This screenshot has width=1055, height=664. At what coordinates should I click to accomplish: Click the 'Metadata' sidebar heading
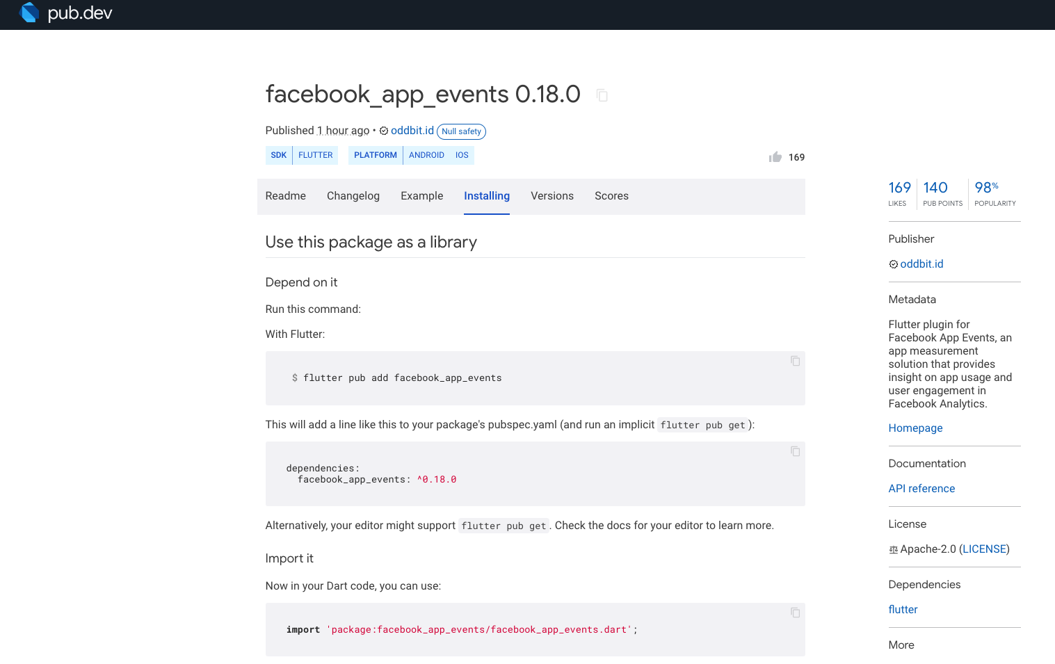[x=912, y=300]
